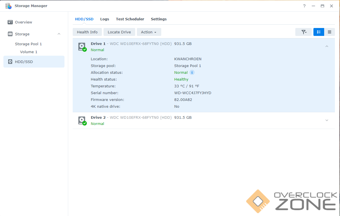Screen dimensions: 340x216
Task: Collapse Drive 1 details
Action: click(327, 46)
